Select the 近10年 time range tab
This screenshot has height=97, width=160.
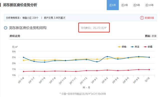coord(149,5)
